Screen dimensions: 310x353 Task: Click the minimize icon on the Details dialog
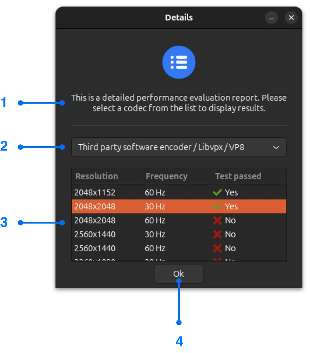tap(271, 17)
